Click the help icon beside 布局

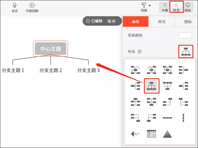coord(140,52)
